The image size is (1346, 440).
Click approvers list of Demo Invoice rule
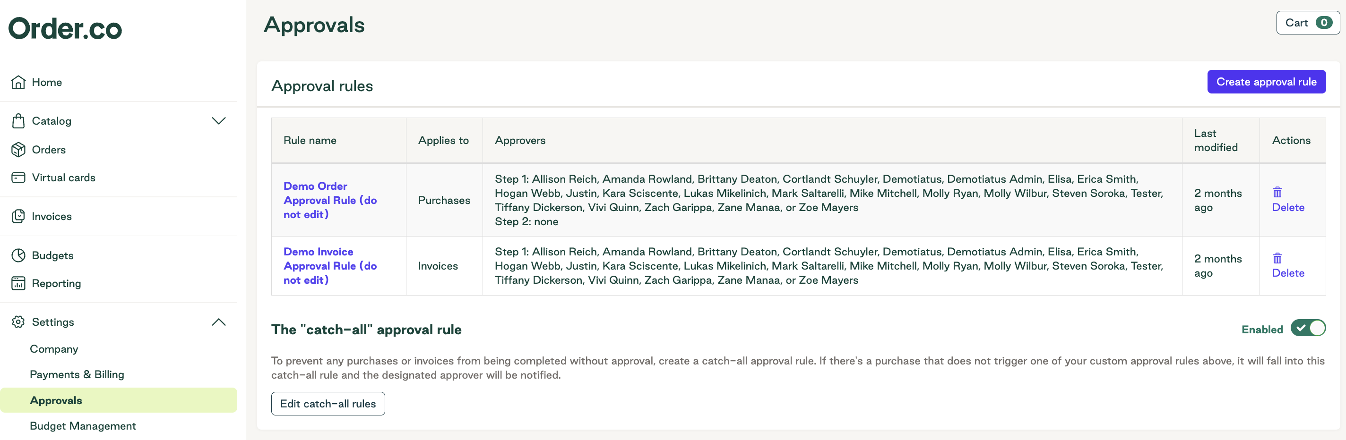[x=828, y=266]
